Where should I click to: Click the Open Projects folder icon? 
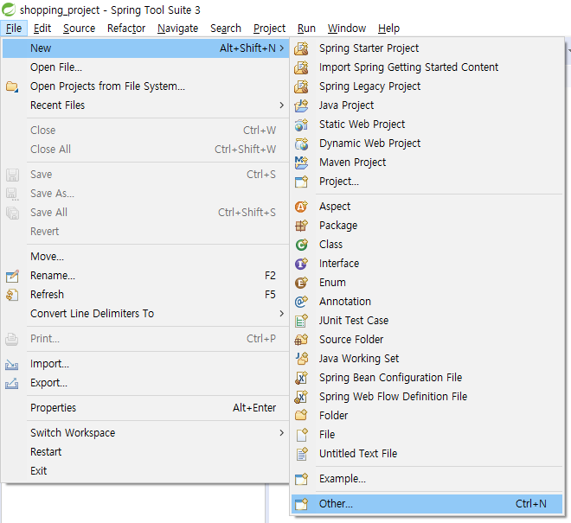[12, 86]
